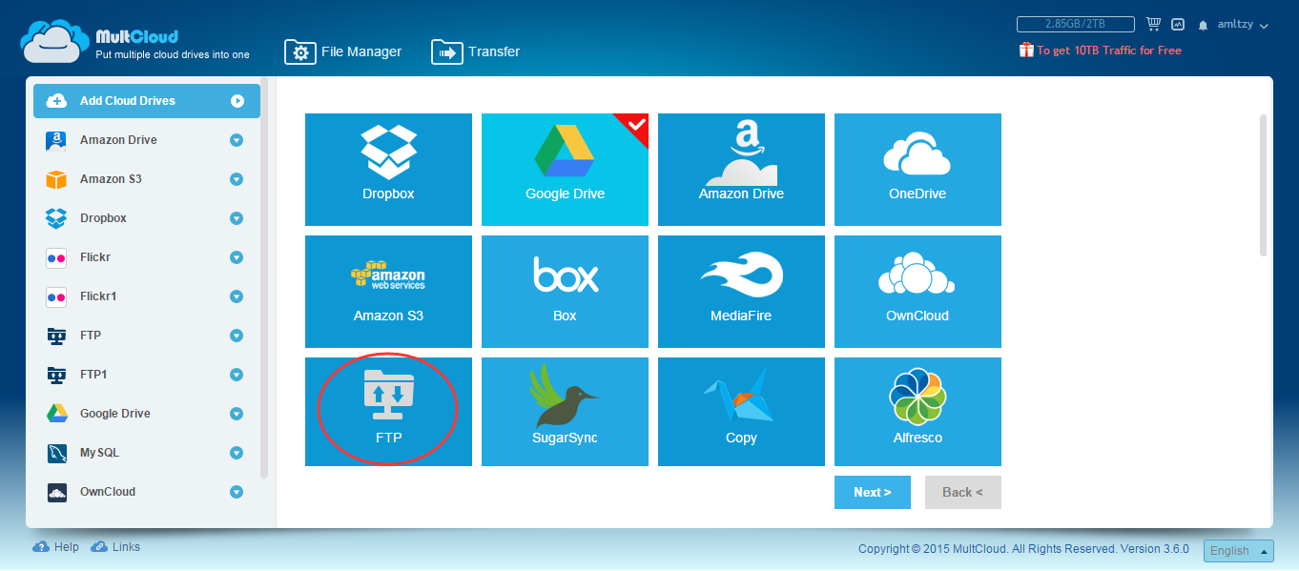The height and width of the screenshot is (571, 1299).
Task: Open the amltzy account menu
Action: 1243,26
